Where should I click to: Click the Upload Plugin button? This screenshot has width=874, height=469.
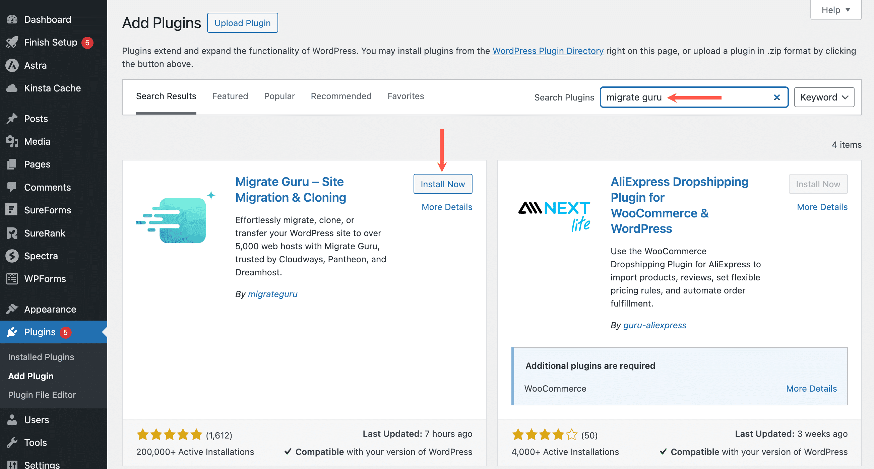242,23
